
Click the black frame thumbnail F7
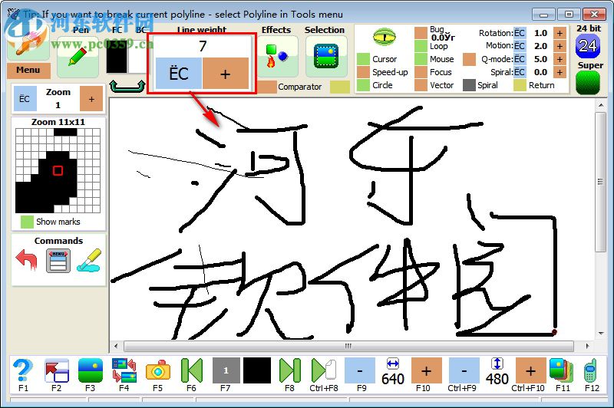[x=257, y=370]
